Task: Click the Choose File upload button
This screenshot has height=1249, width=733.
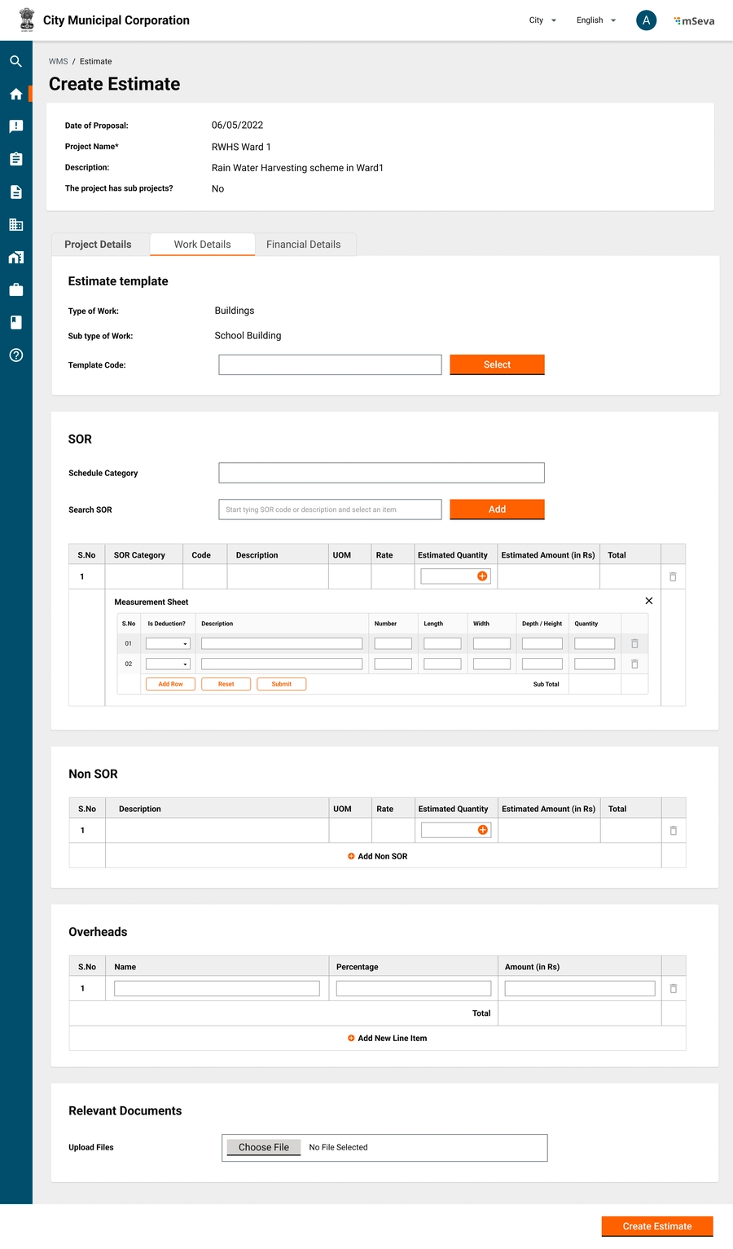Action: [263, 1147]
